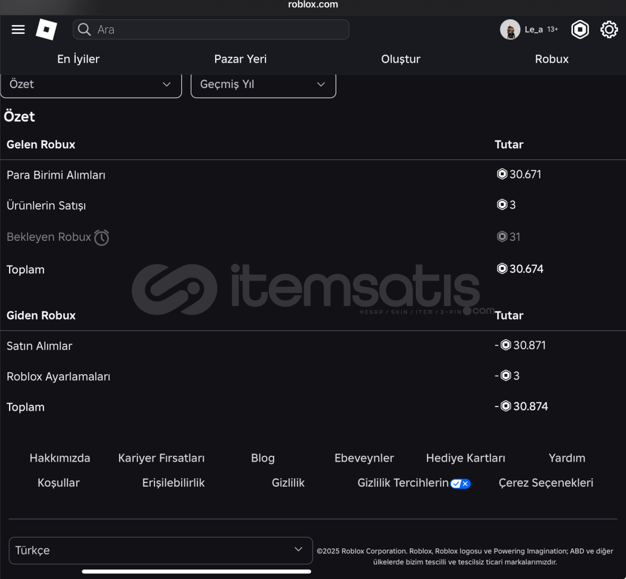
Task: Open the Blog footer link
Action: (263, 458)
